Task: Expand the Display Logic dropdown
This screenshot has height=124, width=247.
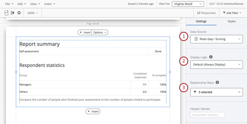Action: click(x=216, y=64)
